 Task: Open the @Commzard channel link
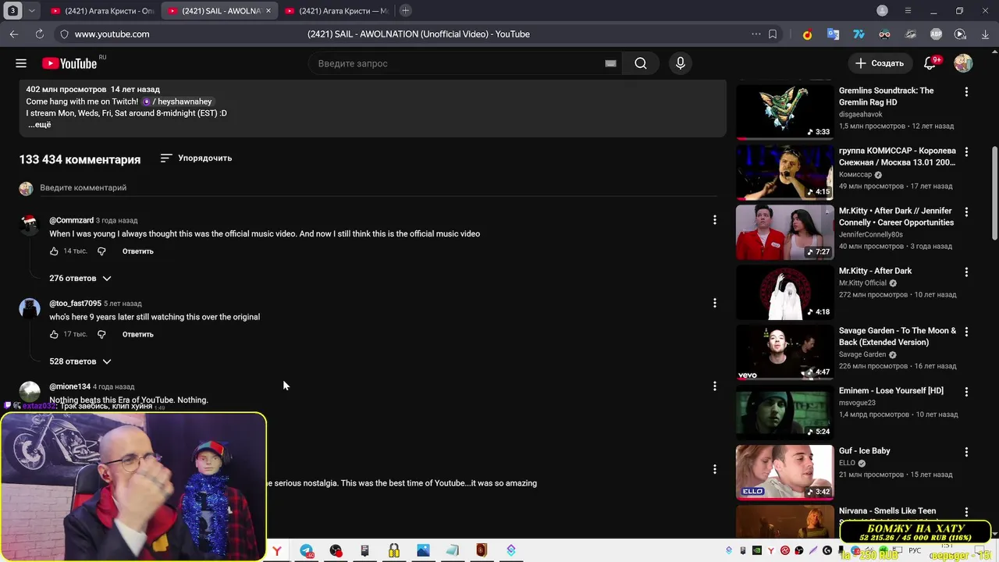71,220
